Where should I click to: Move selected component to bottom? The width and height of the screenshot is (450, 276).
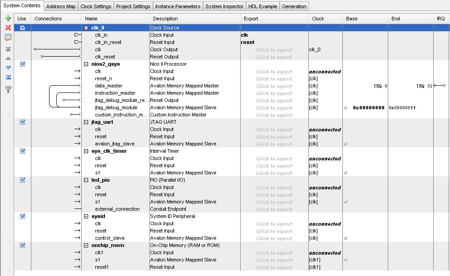[x=8, y=77]
